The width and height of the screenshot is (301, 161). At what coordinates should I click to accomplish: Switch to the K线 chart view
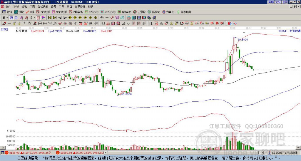30,12
